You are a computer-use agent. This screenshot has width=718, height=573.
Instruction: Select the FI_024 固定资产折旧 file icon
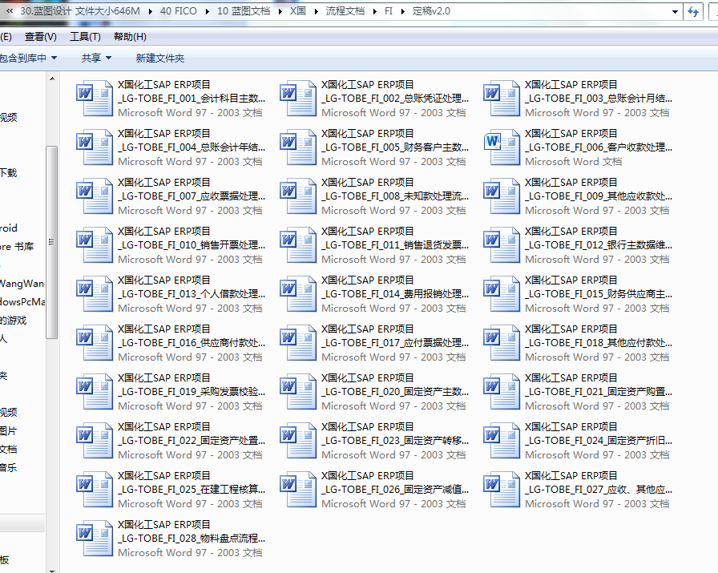click(x=501, y=440)
